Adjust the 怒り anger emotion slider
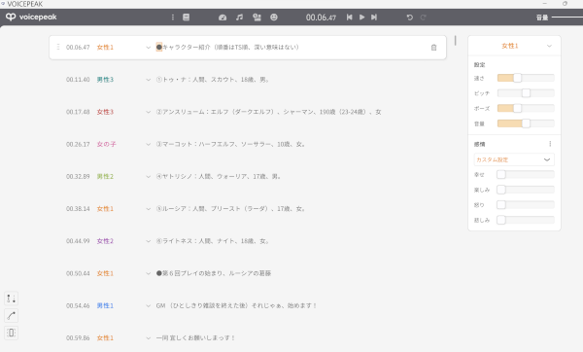Screen dimensions: 583x352 pos(526,204)
